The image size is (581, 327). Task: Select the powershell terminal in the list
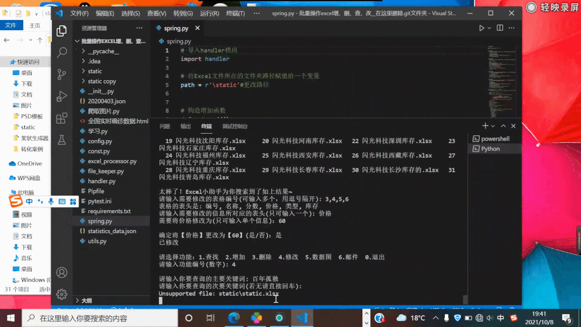(495, 138)
